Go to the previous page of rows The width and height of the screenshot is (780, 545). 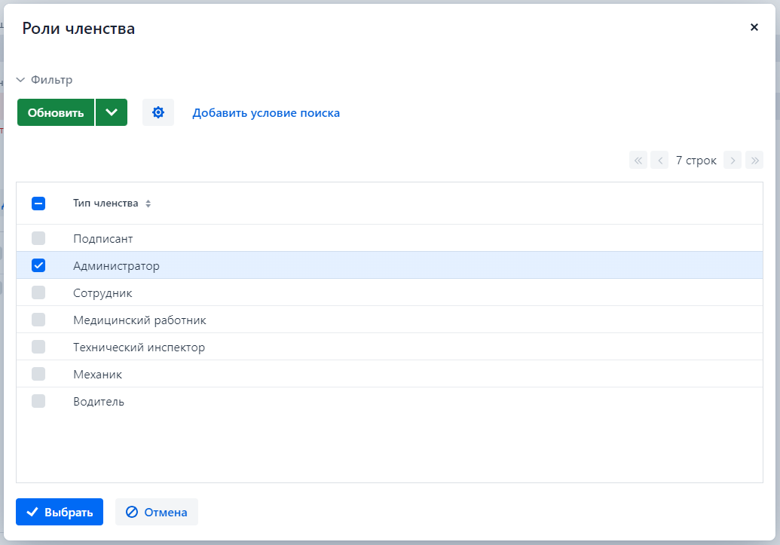(659, 160)
